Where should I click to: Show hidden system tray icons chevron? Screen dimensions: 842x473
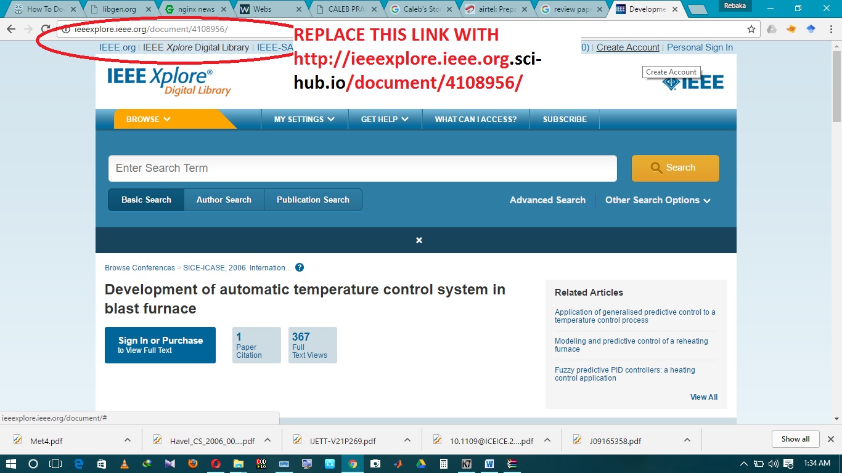[744, 464]
